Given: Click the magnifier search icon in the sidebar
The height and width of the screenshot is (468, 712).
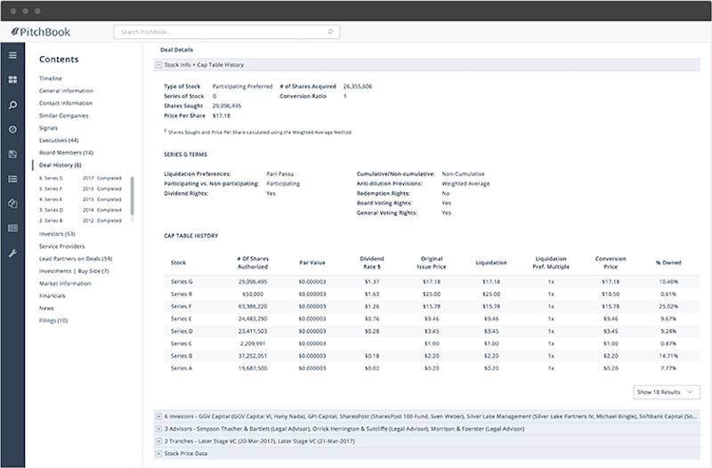Looking at the screenshot, I should [12, 105].
